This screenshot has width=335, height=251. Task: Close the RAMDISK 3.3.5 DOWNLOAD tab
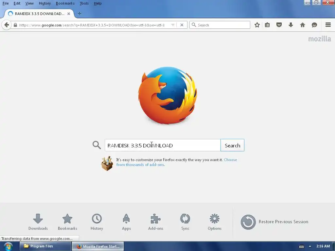(x=69, y=14)
